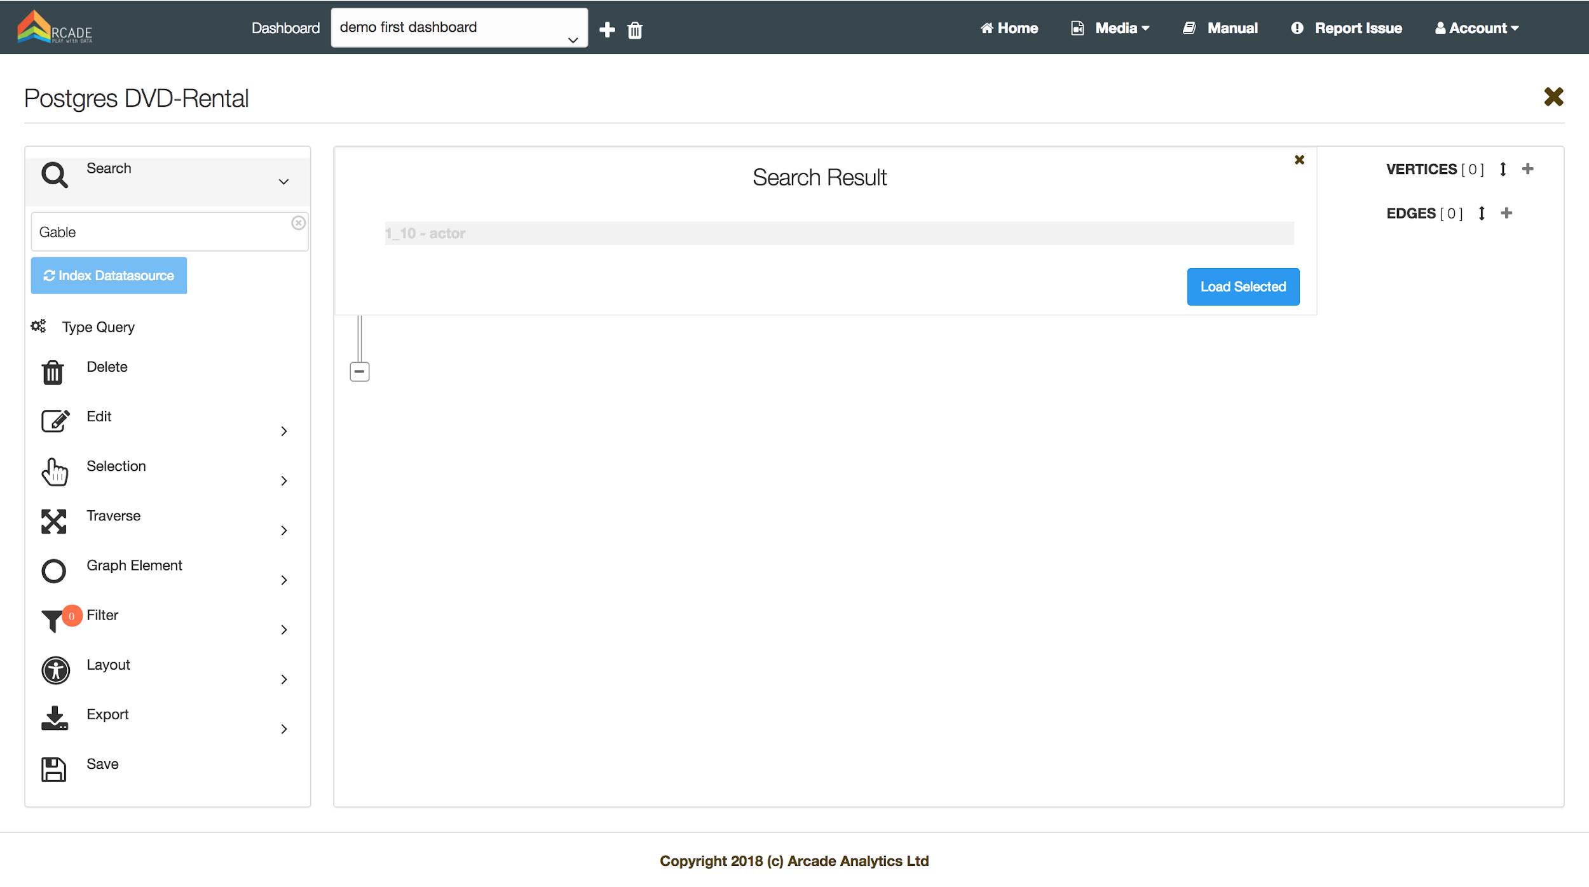This screenshot has width=1589, height=887.
Task: Open the Account menu
Action: (x=1476, y=28)
